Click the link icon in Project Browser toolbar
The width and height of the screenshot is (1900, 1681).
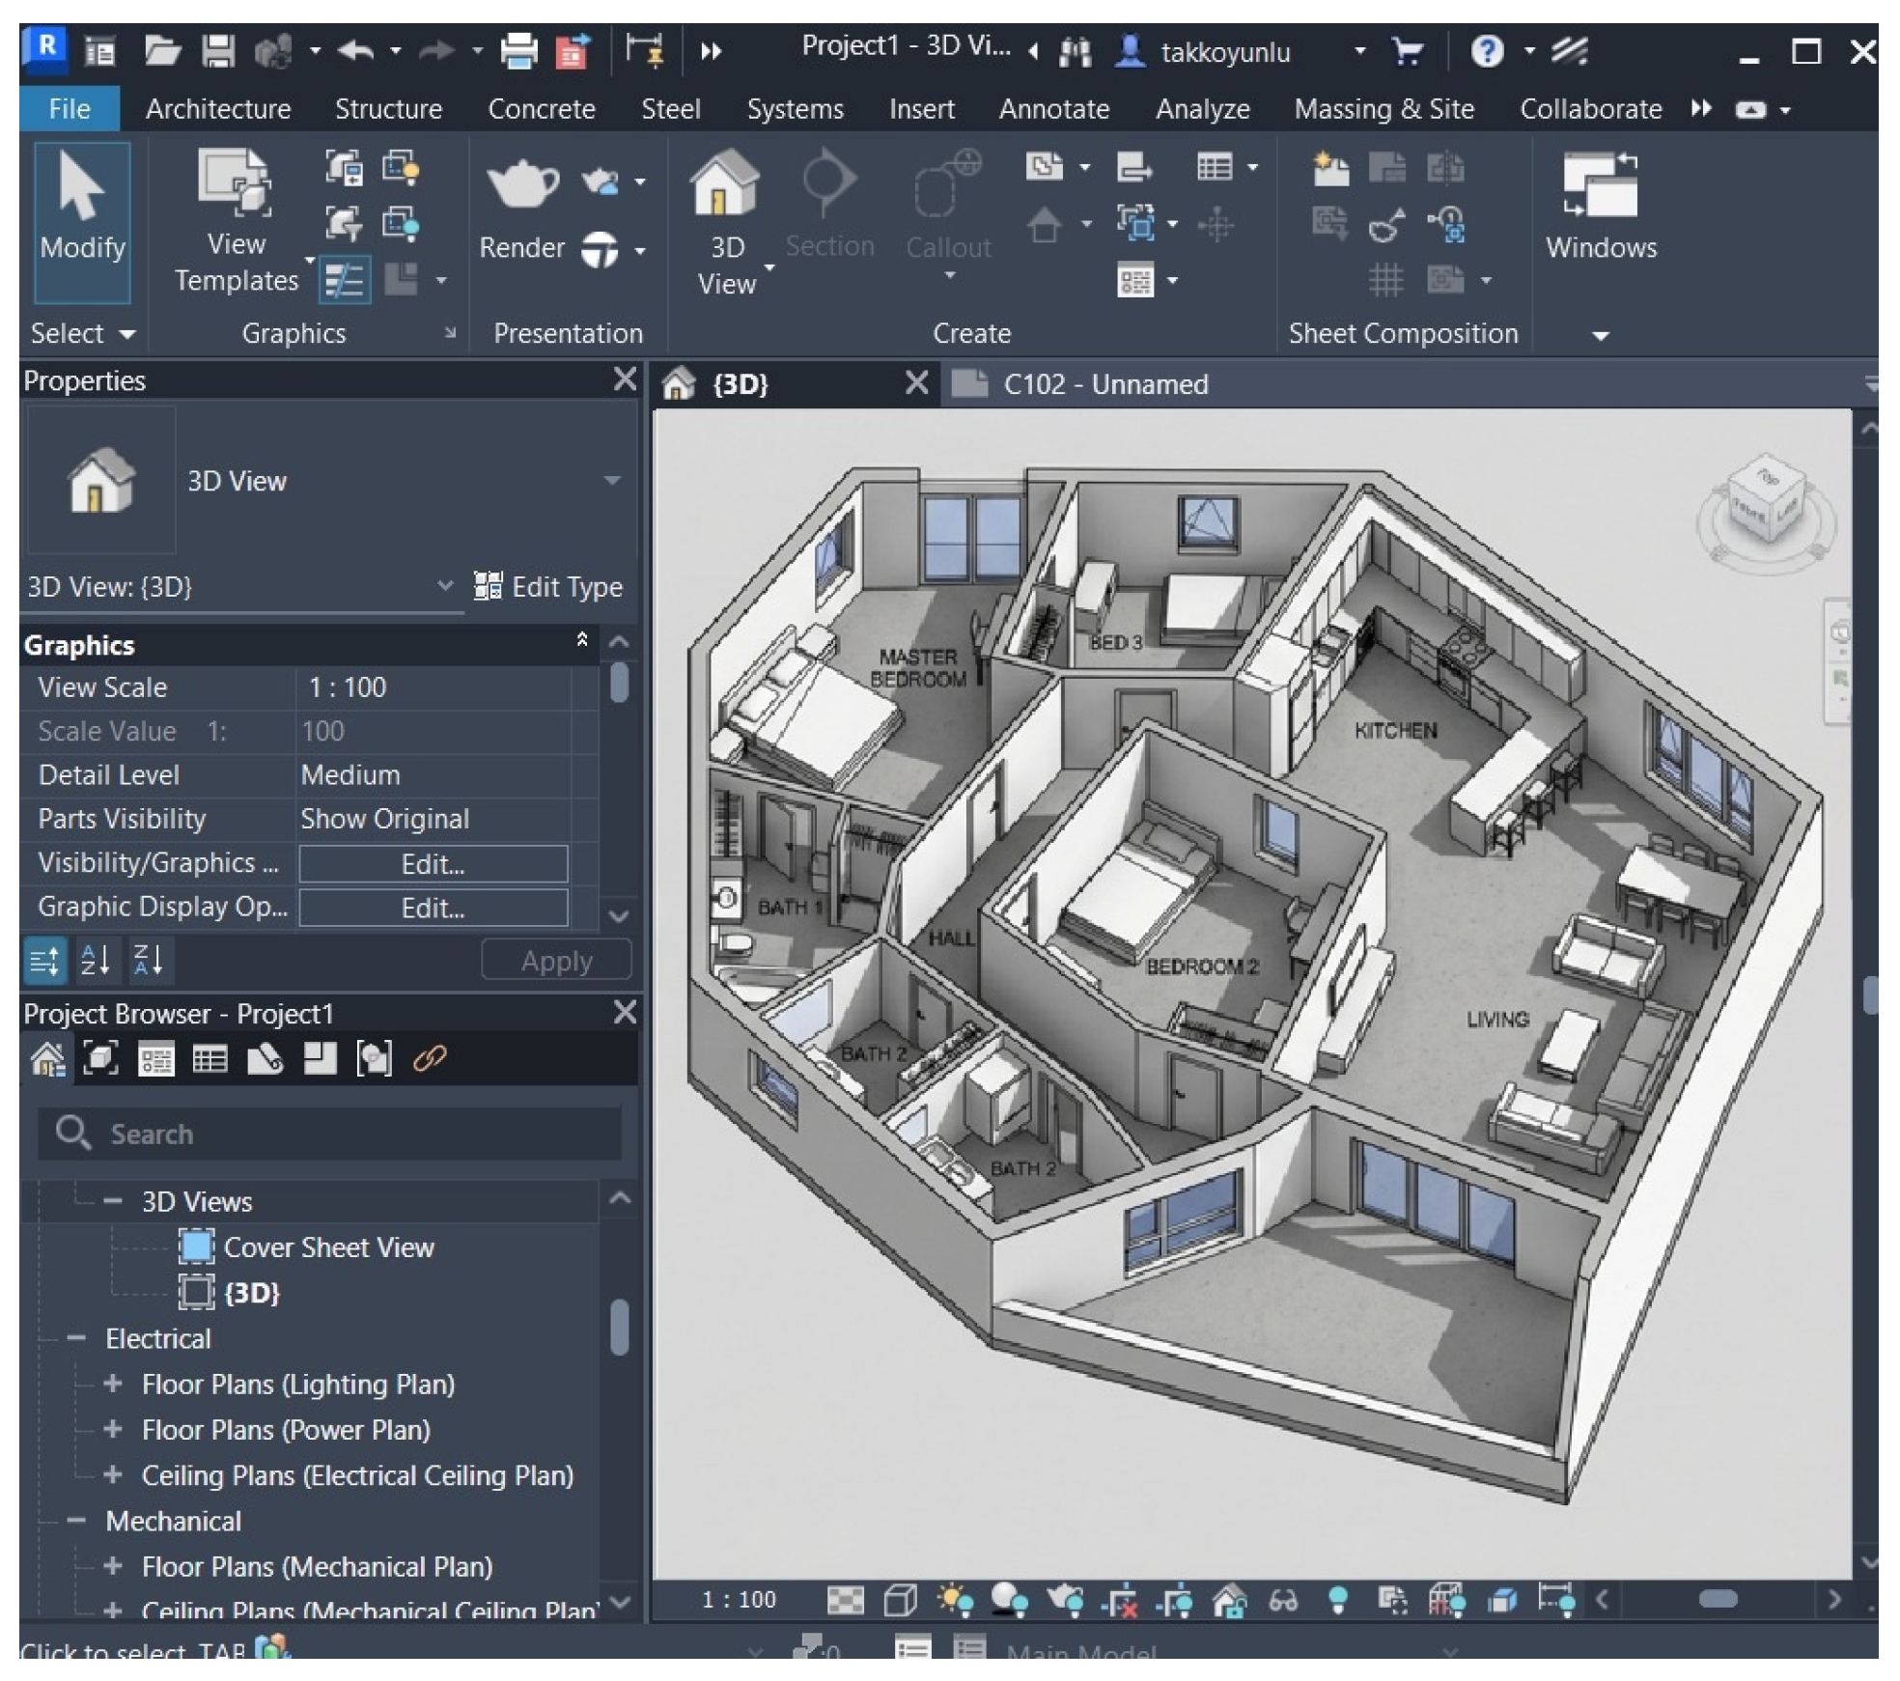(x=430, y=1059)
